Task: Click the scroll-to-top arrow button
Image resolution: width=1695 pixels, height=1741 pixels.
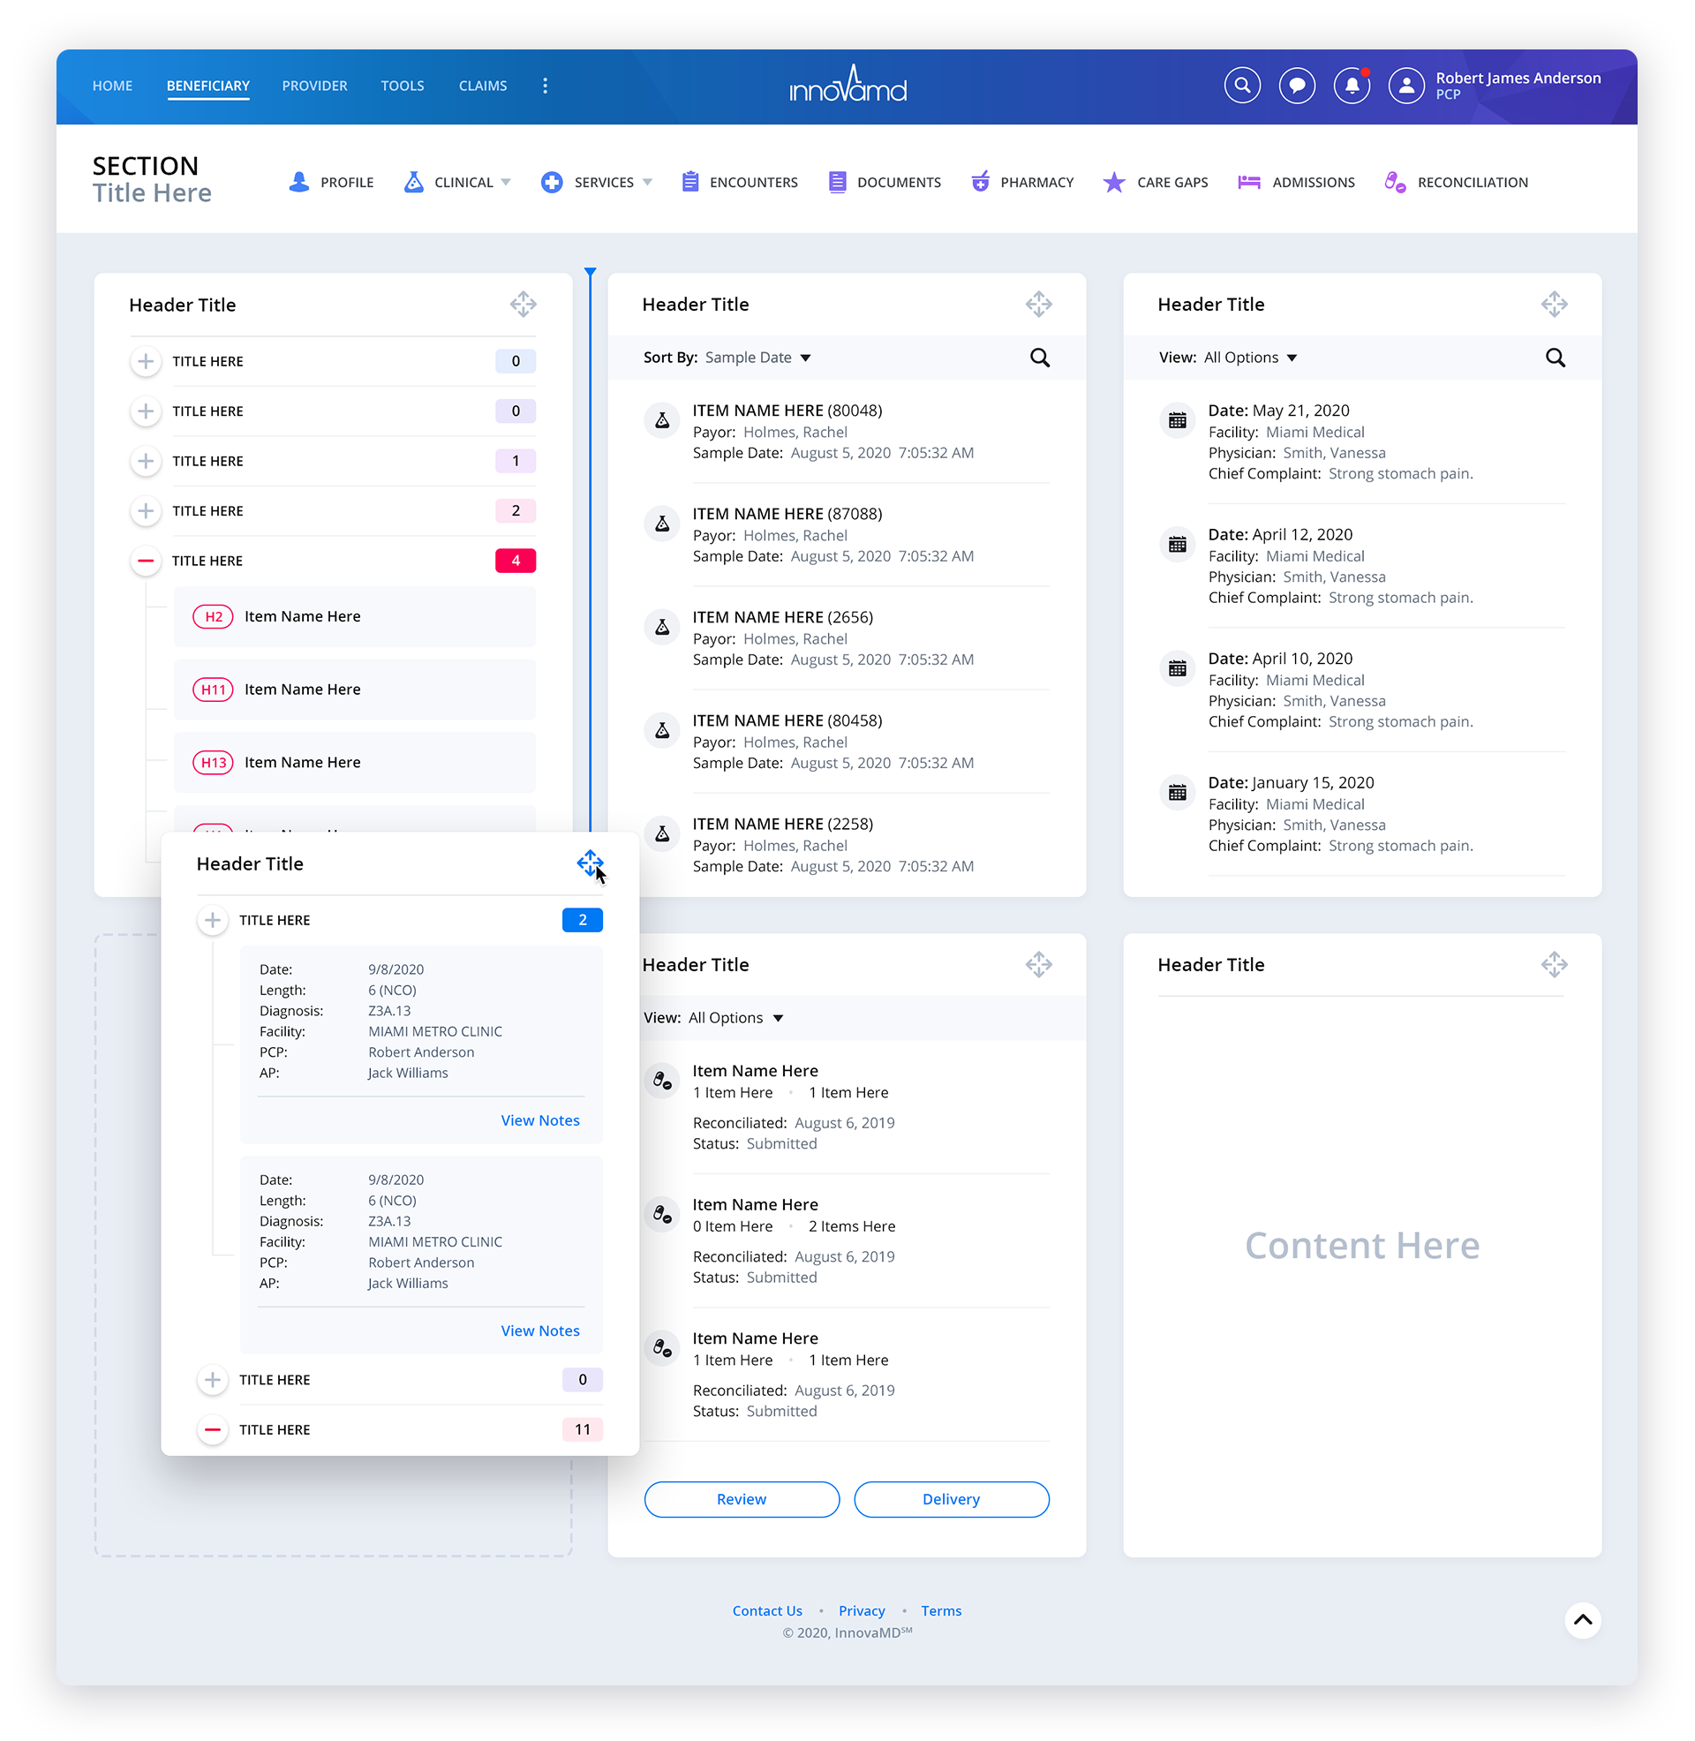Action: click(1582, 1620)
